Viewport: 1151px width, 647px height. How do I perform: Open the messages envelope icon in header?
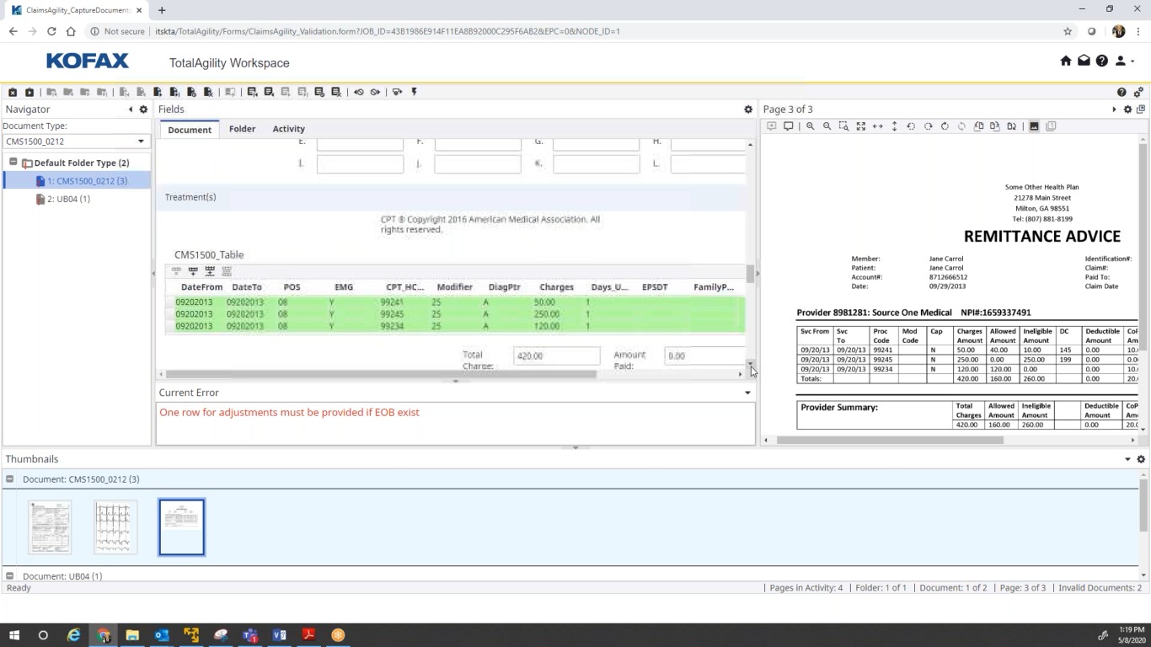1084,61
